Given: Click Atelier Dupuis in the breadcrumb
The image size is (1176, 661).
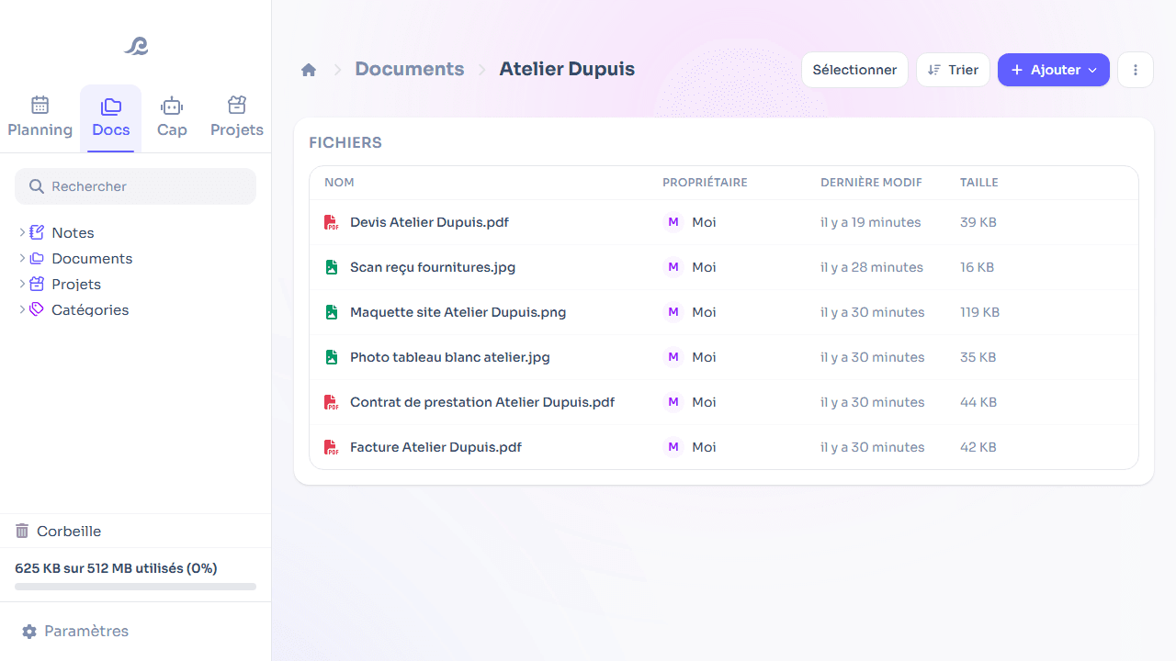Looking at the screenshot, I should point(567,69).
